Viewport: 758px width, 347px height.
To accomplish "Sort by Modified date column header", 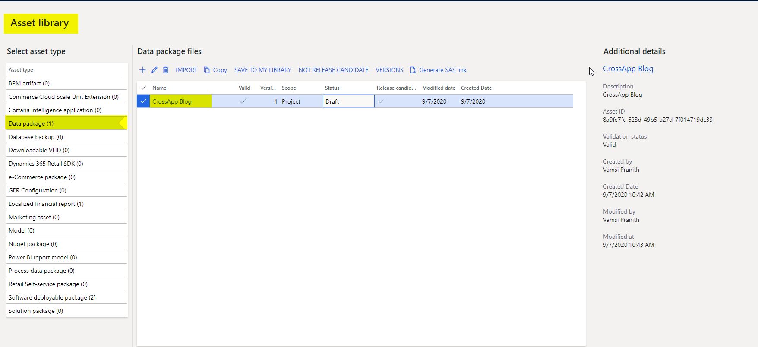I will coord(439,88).
